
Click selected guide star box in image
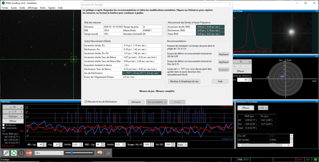(73, 59)
